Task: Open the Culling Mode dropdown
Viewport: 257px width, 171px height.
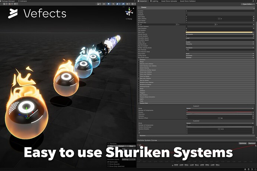Action: [220, 56]
